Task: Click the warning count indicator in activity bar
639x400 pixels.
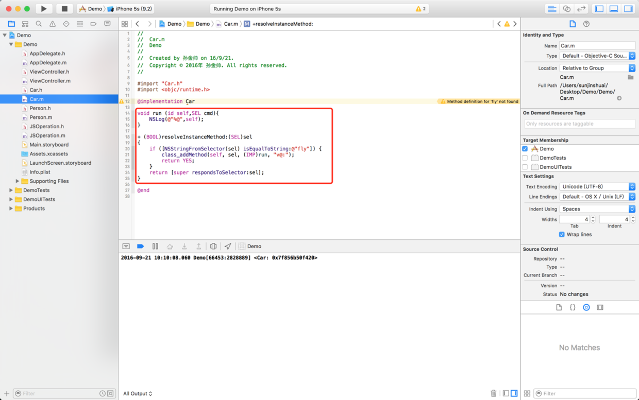Action: [x=421, y=9]
